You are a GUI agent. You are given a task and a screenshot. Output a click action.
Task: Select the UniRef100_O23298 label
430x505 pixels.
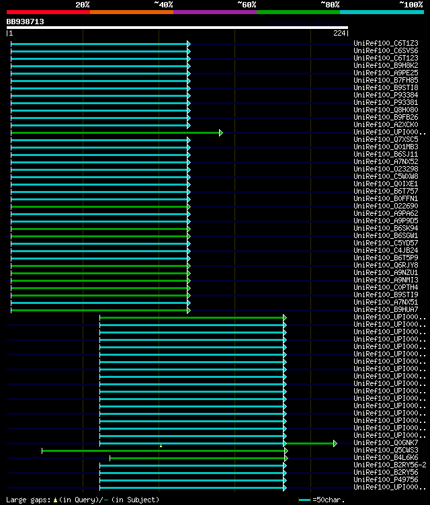(386, 169)
